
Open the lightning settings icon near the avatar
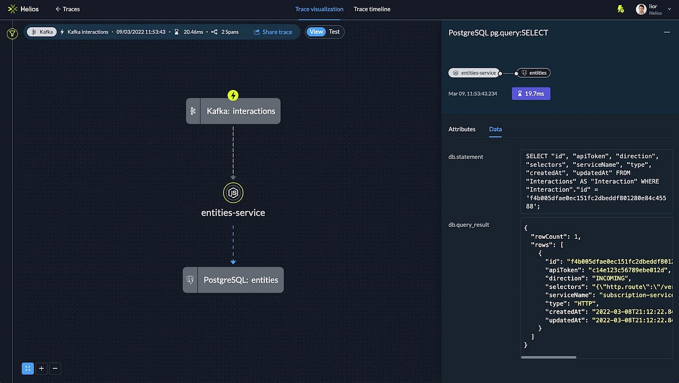(x=620, y=8)
